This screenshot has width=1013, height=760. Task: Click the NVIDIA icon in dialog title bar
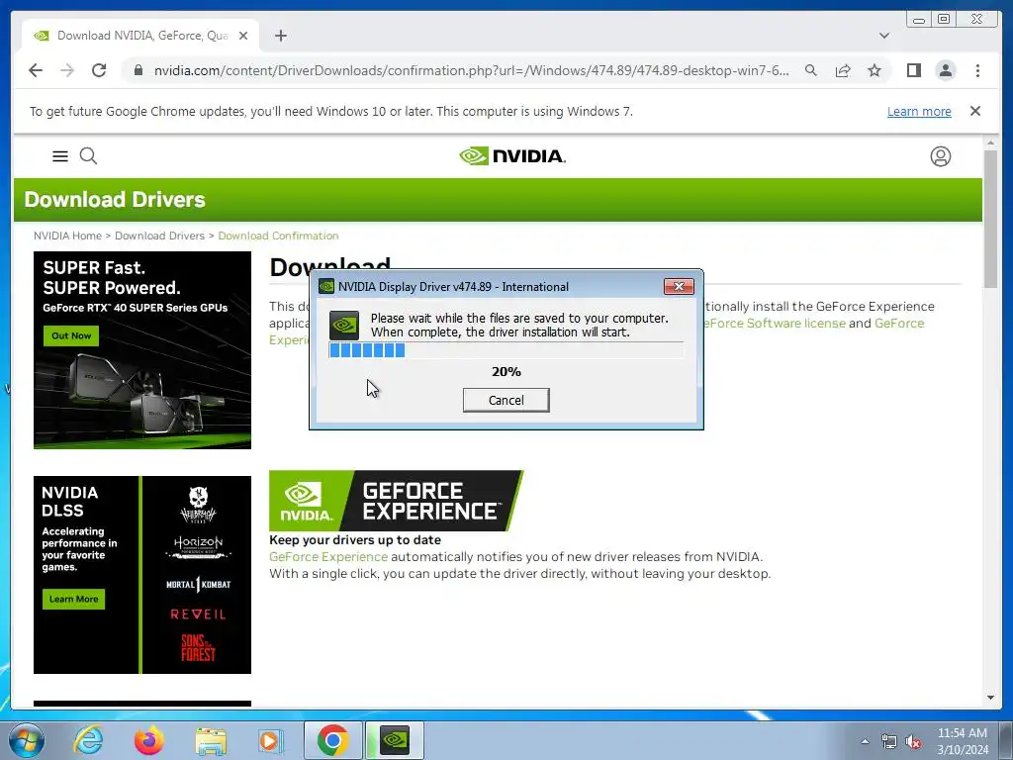tap(326, 286)
